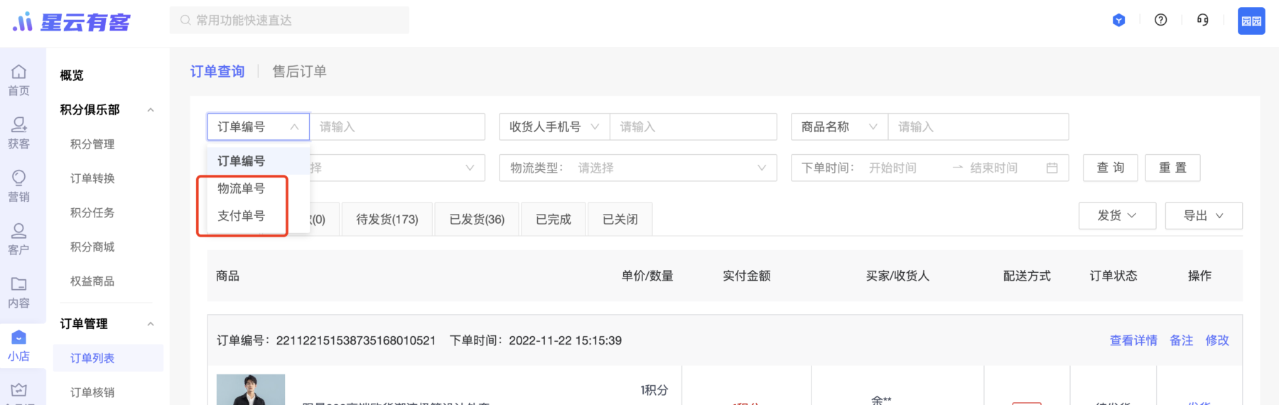Open the 收货人手机号 dropdown

point(554,126)
